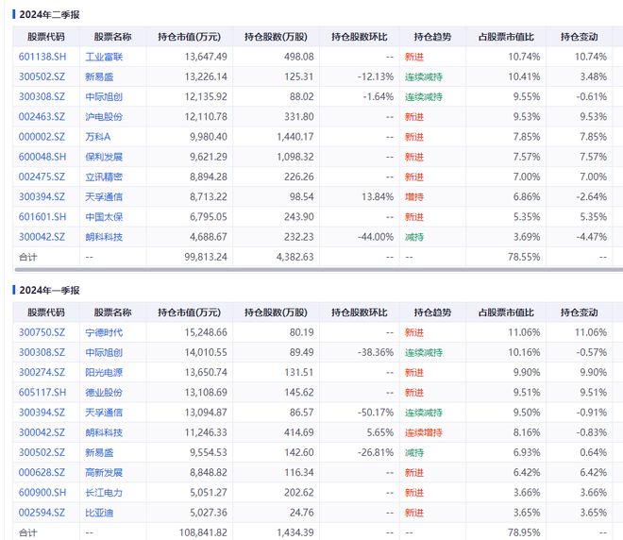Click 股票名称 header in Q1 table
The height and width of the screenshot is (540, 623).
click(x=112, y=312)
